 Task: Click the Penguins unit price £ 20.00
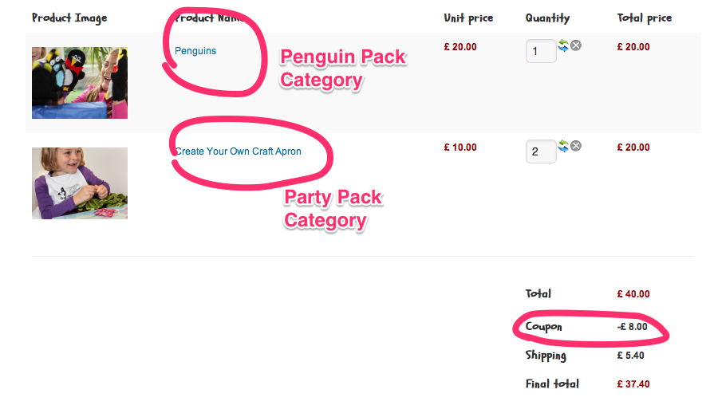460,47
